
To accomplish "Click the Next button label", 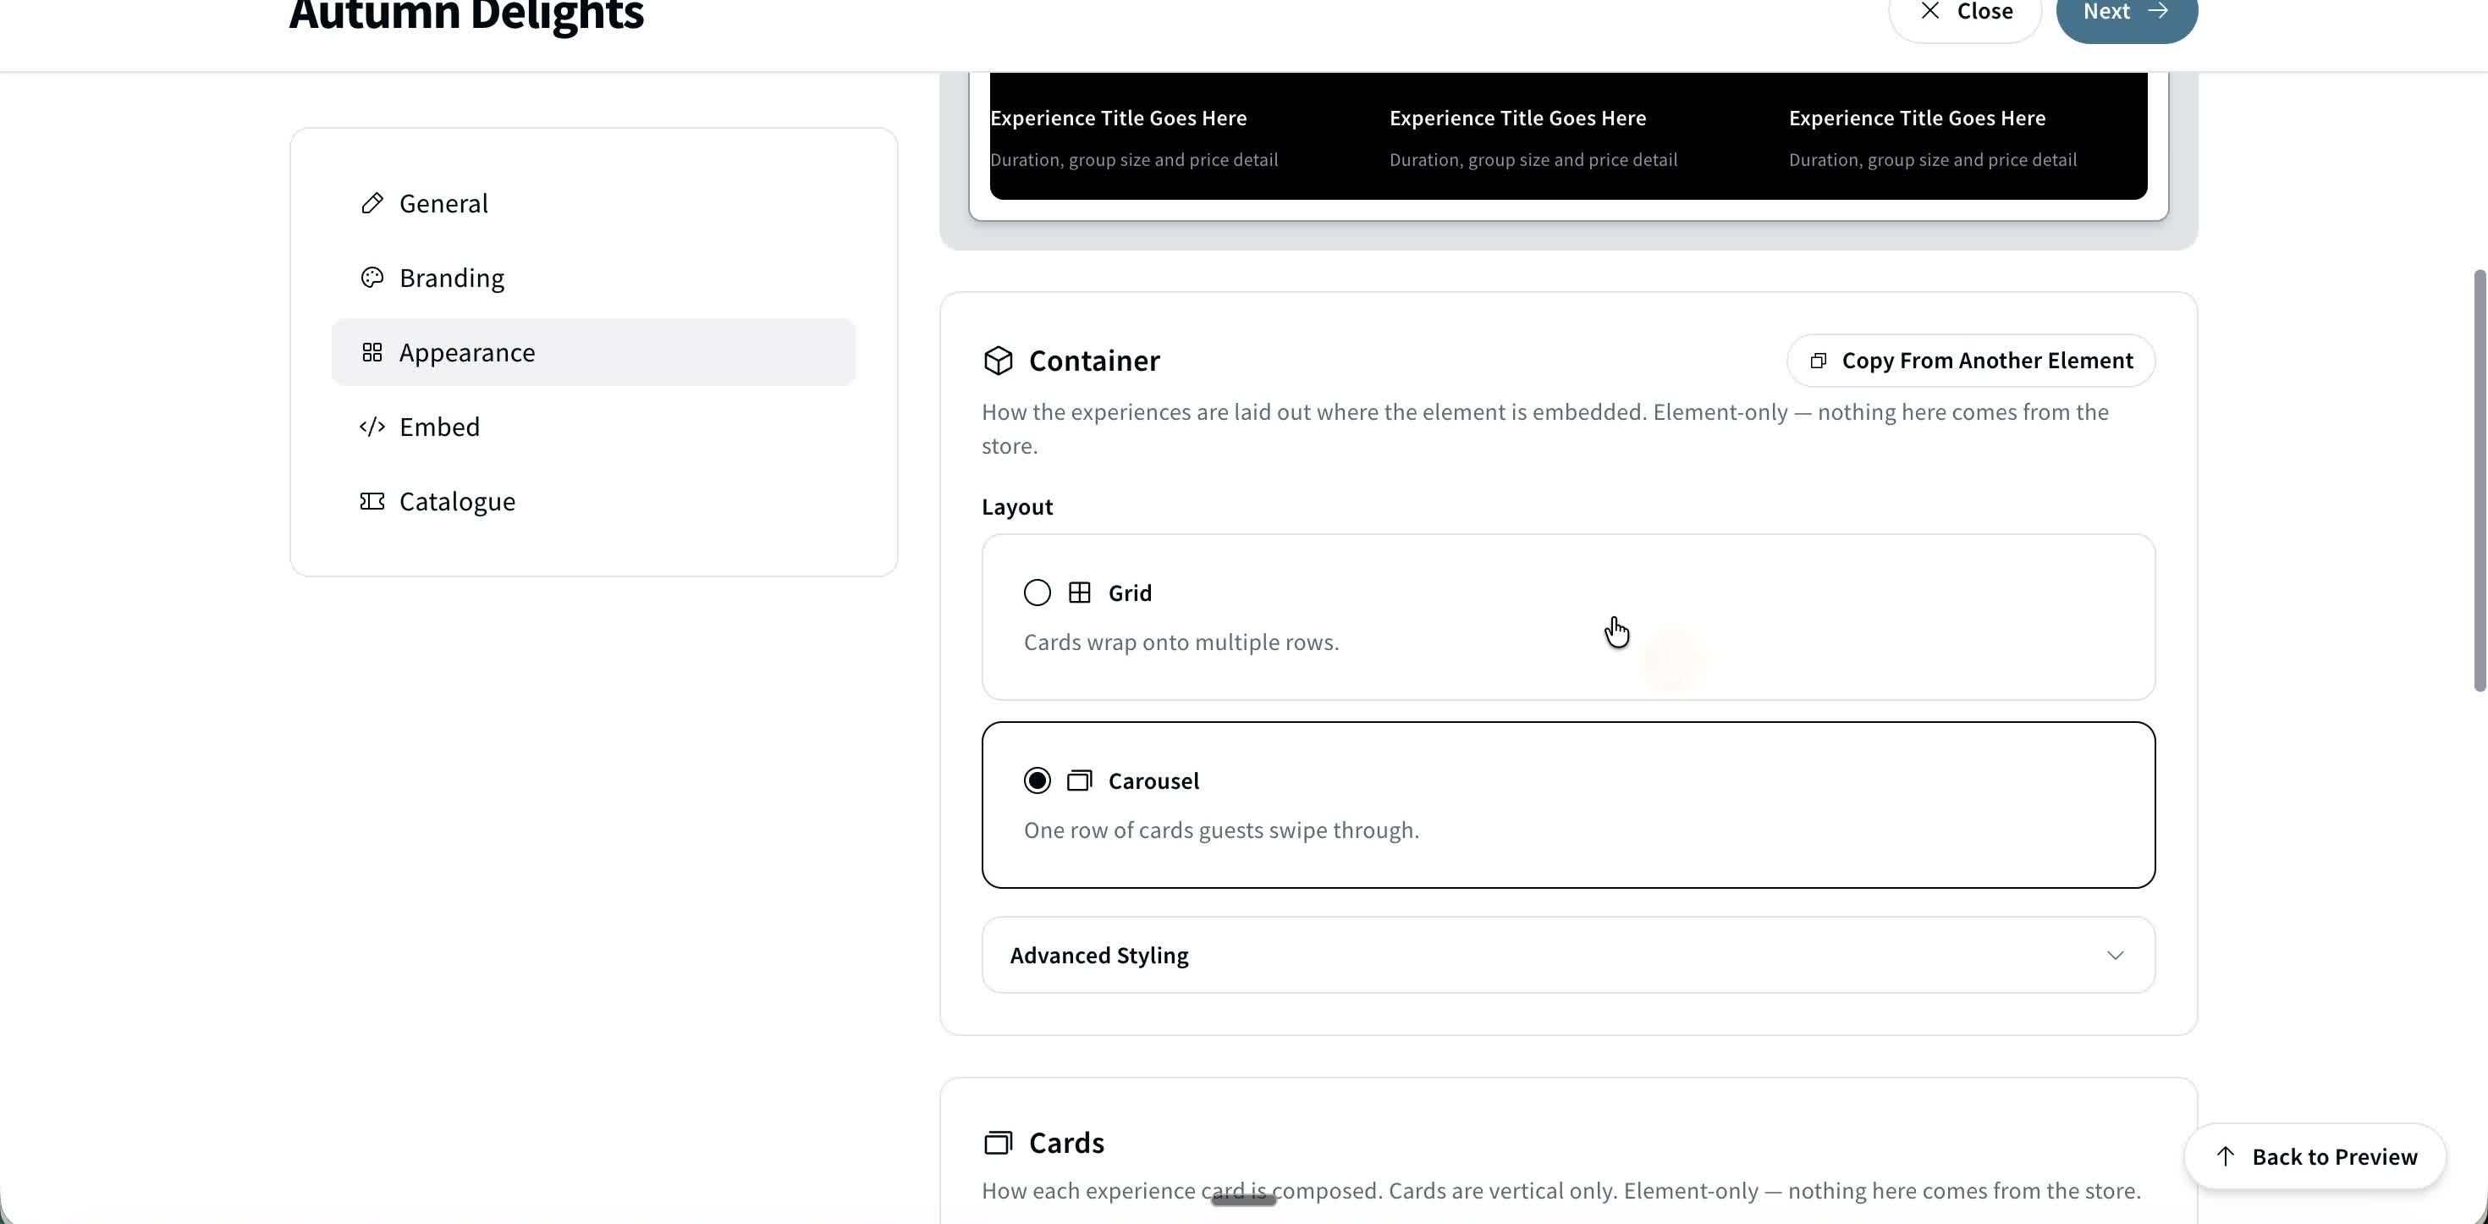I will coord(2105,11).
